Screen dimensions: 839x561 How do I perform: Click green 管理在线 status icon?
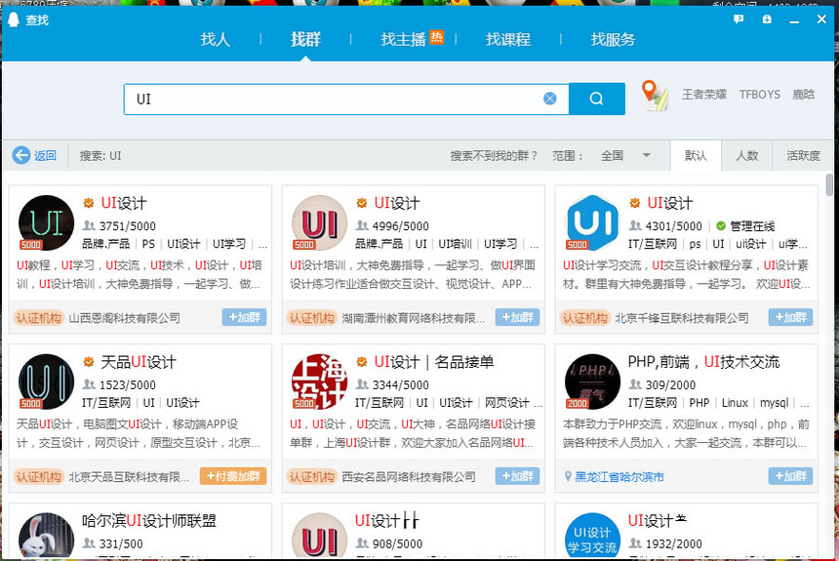point(721,226)
